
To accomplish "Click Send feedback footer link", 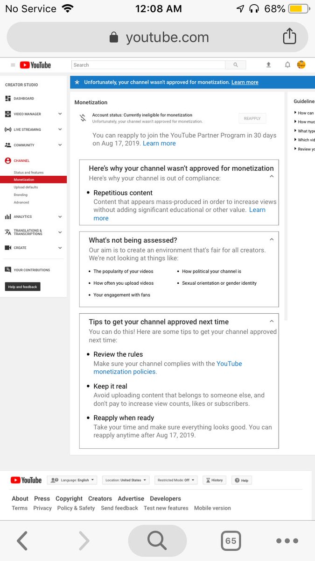I will [x=119, y=508].
